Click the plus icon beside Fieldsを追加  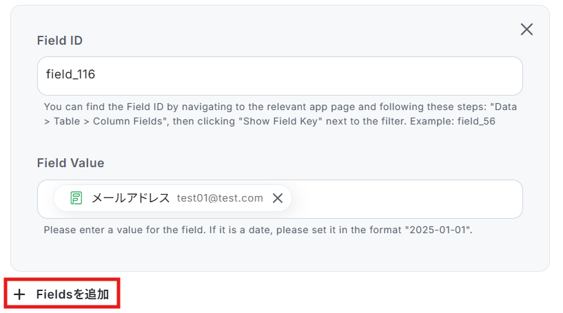click(20, 294)
